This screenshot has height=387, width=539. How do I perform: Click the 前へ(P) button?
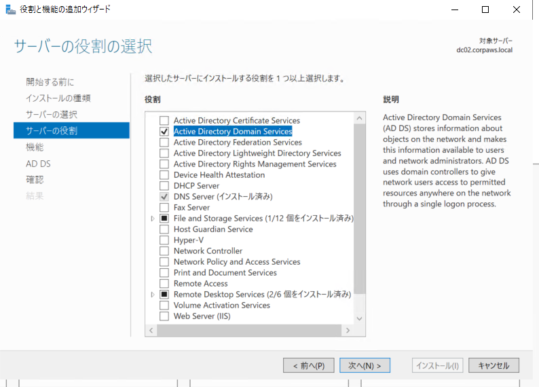click(x=309, y=365)
